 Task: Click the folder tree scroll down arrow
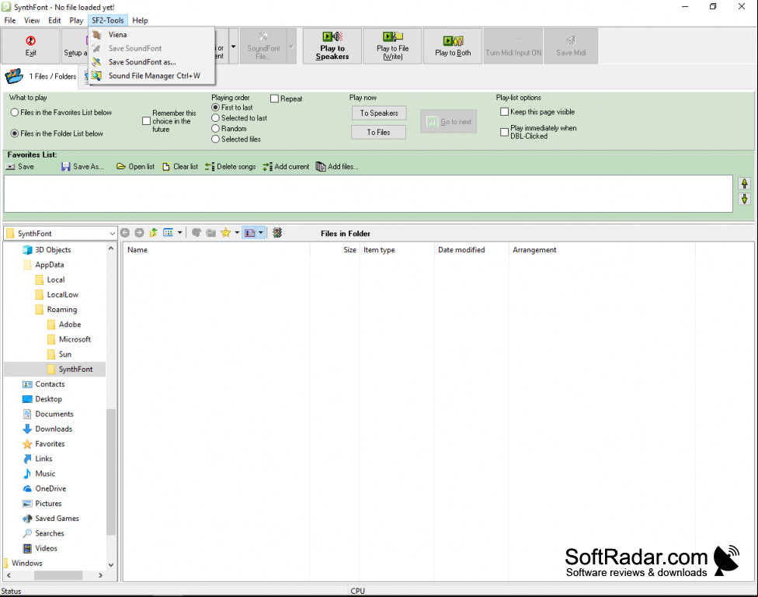point(111,564)
